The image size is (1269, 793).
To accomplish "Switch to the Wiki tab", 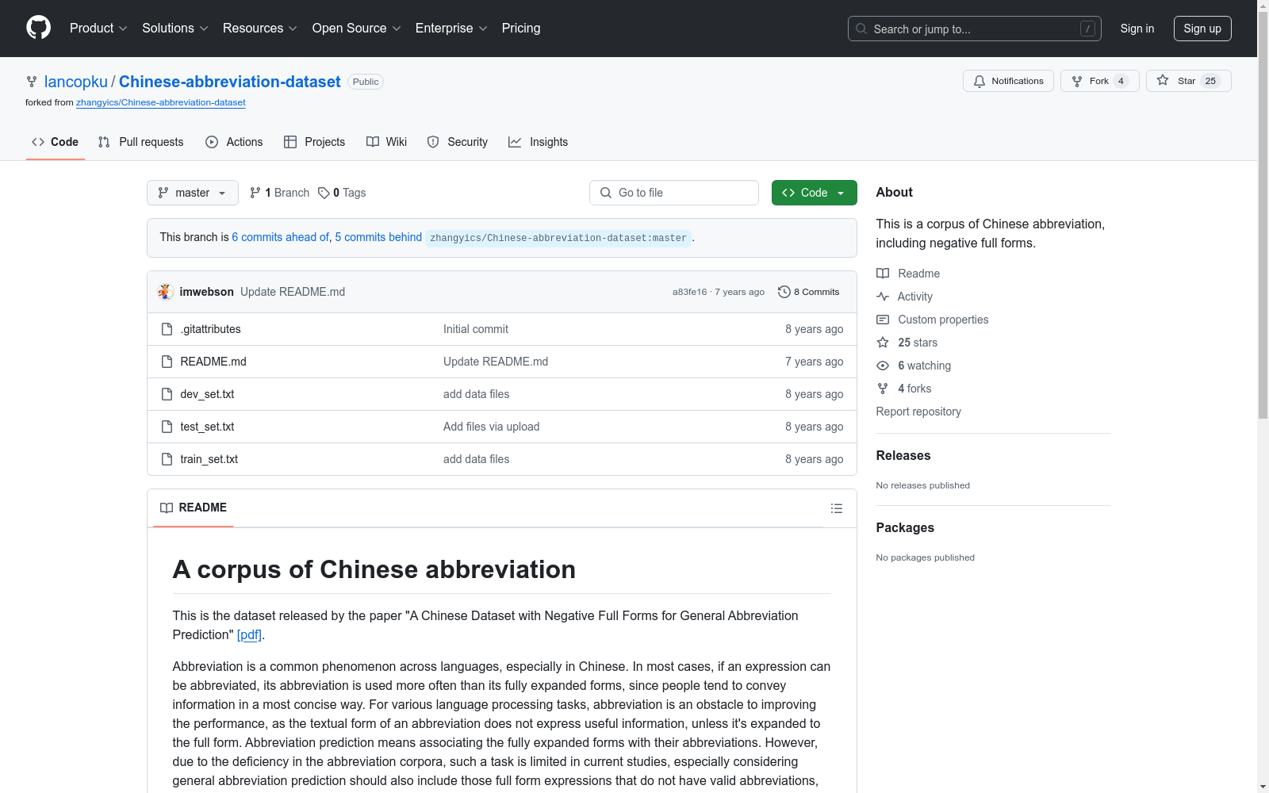I will pos(387,142).
